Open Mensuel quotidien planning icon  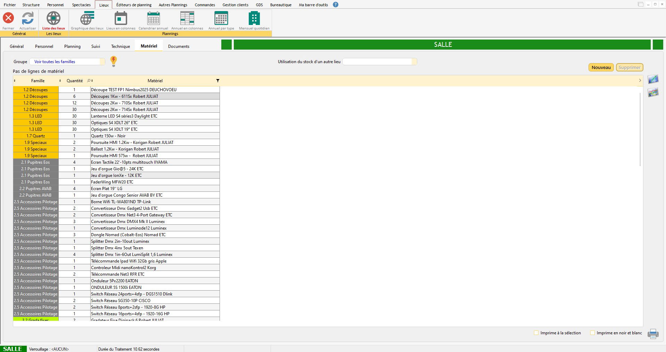(254, 18)
